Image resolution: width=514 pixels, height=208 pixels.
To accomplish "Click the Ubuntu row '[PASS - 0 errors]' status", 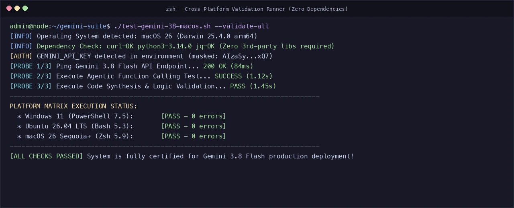I will (x=194, y=126).
